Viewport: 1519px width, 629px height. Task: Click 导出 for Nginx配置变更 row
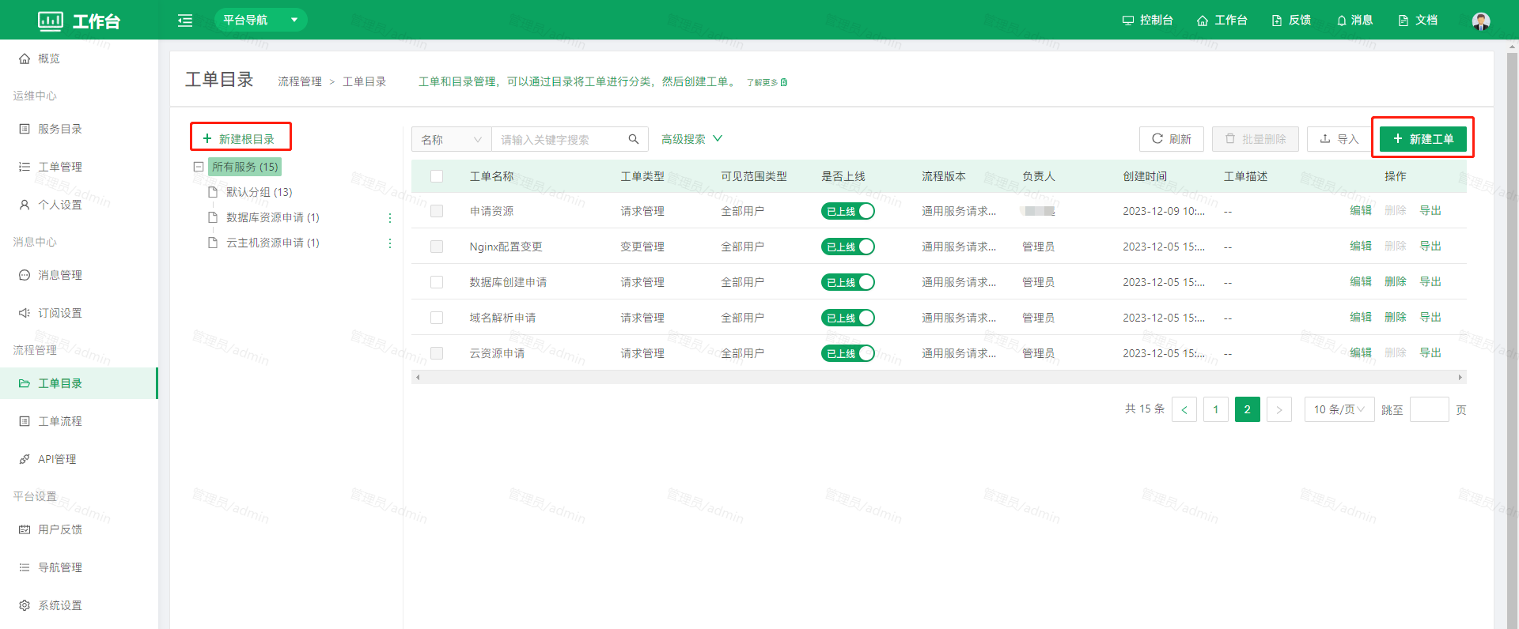pos(1430,246)
